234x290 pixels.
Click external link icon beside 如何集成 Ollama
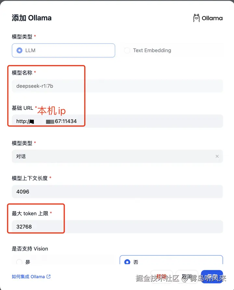pyautogui.click(x=49, y=277)
